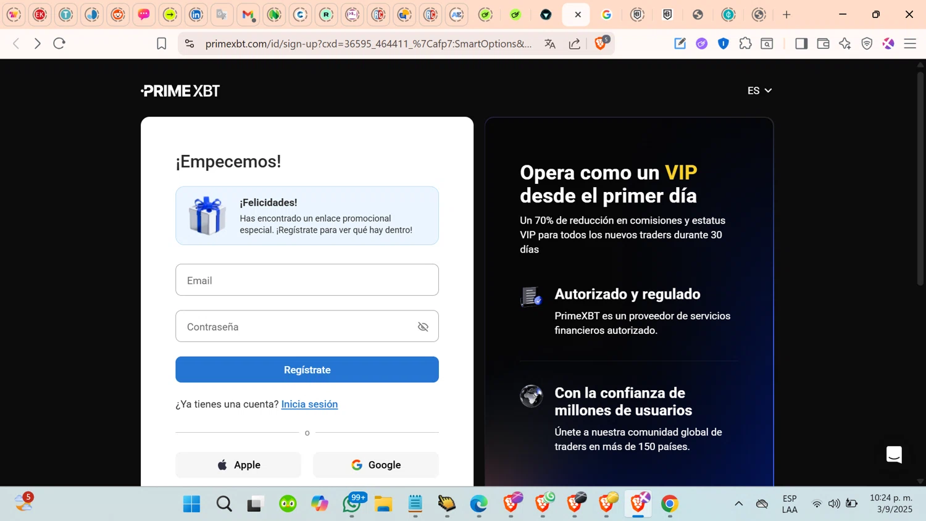Open the blue shield extension
Screen dimensions: 926x521
pos(724,43)
